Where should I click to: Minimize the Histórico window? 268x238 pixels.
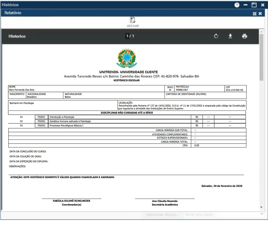point(246,5)
